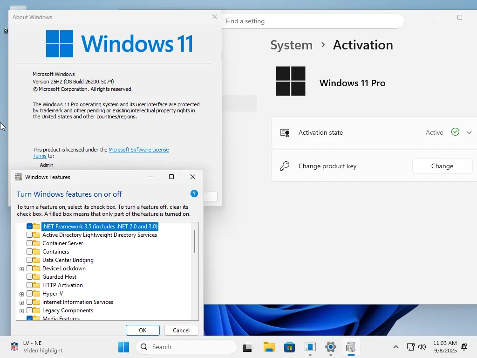This screenshot has height=358, width=477.
Task: Click the volume speaker tray icon
Action: coord(422,347)
